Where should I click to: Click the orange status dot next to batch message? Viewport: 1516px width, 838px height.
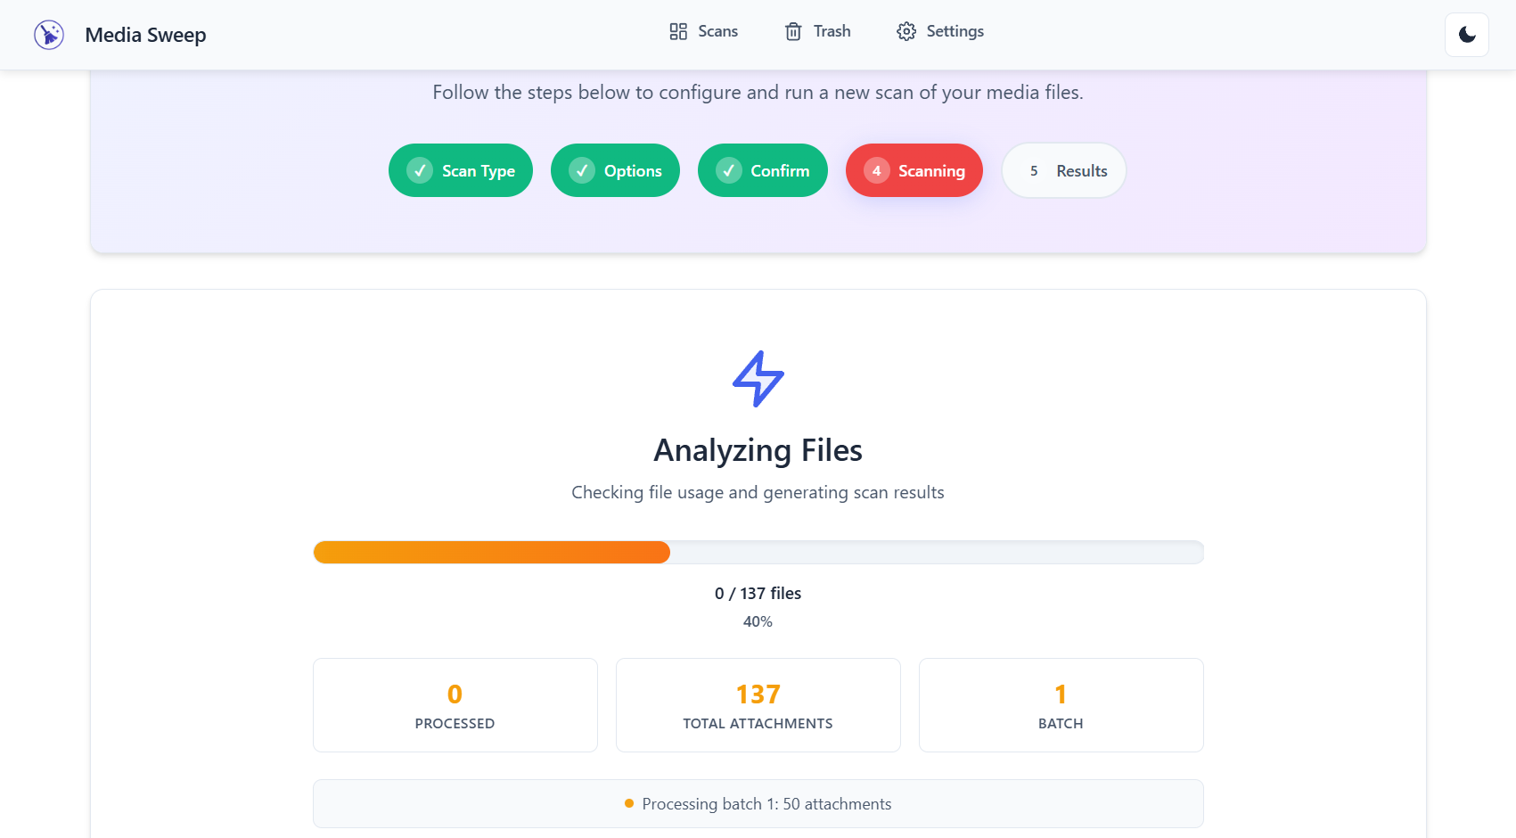(628, 803)
